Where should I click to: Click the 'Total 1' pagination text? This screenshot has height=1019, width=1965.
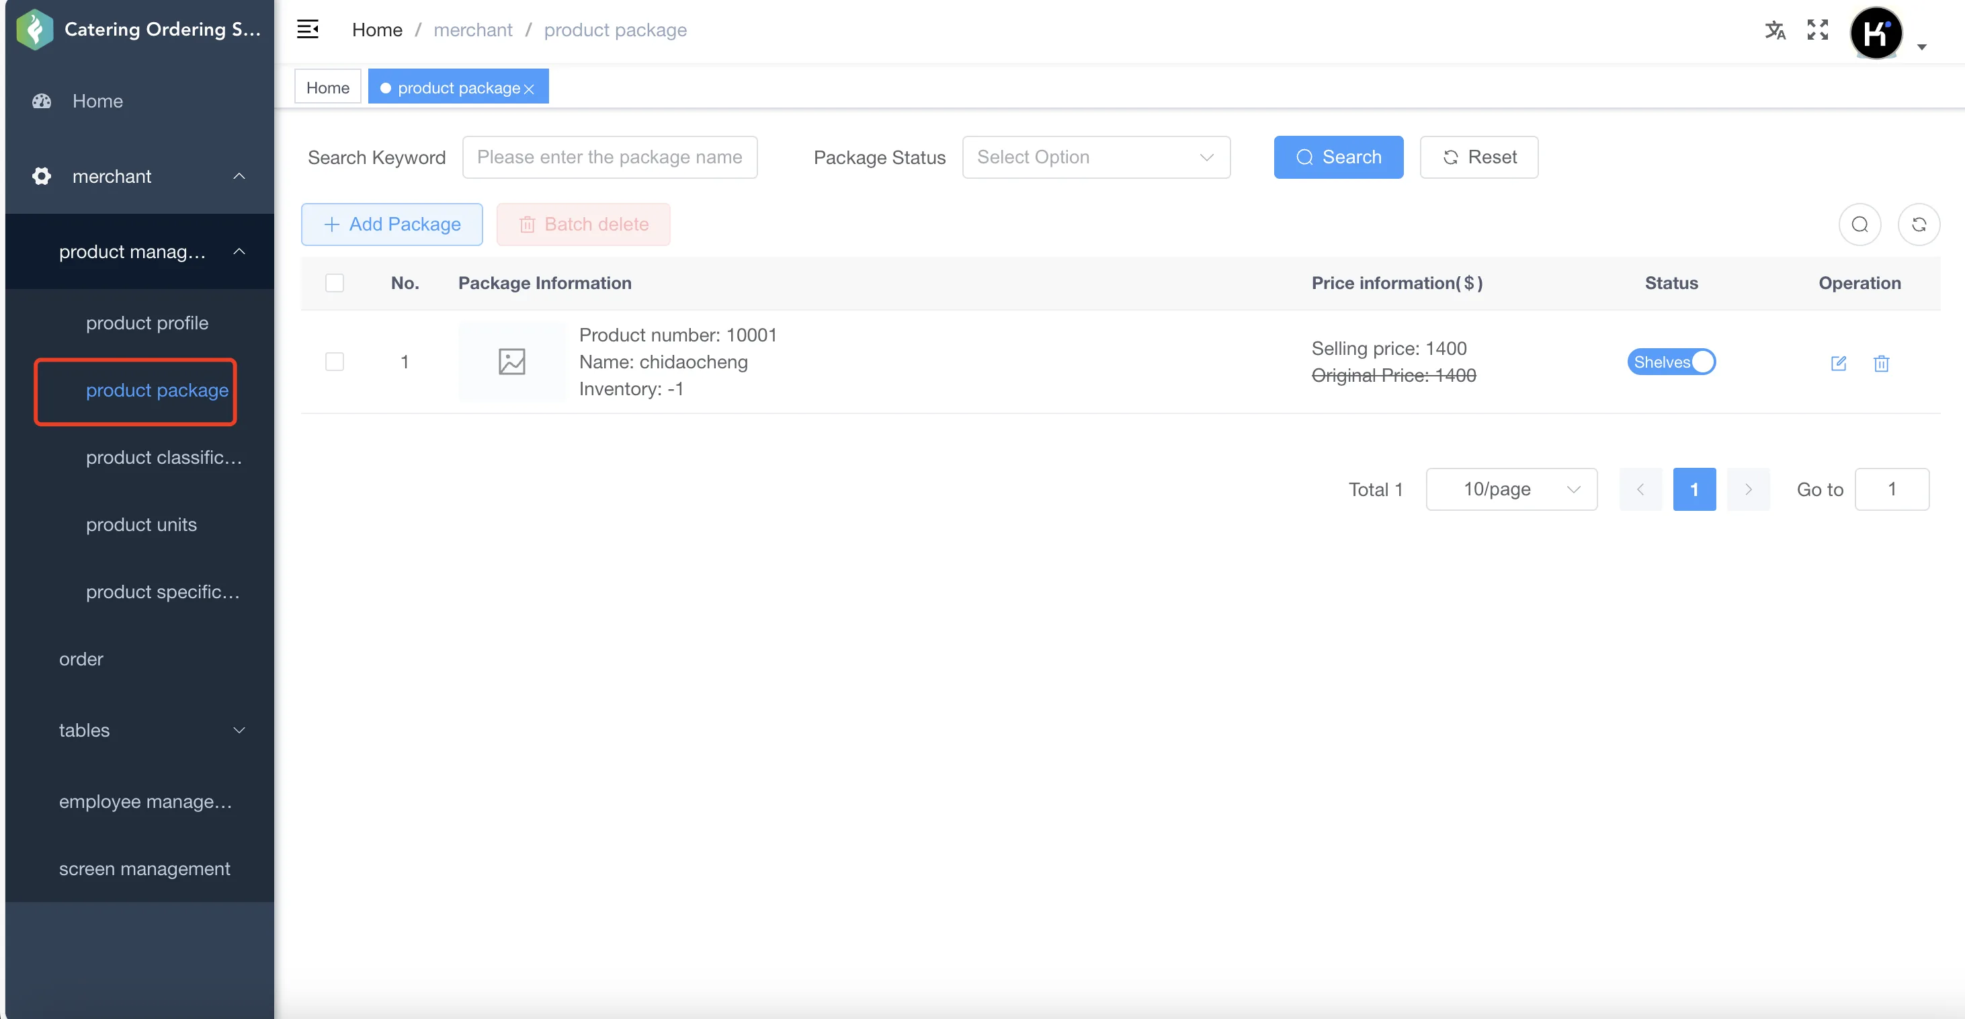(1376, 489)
